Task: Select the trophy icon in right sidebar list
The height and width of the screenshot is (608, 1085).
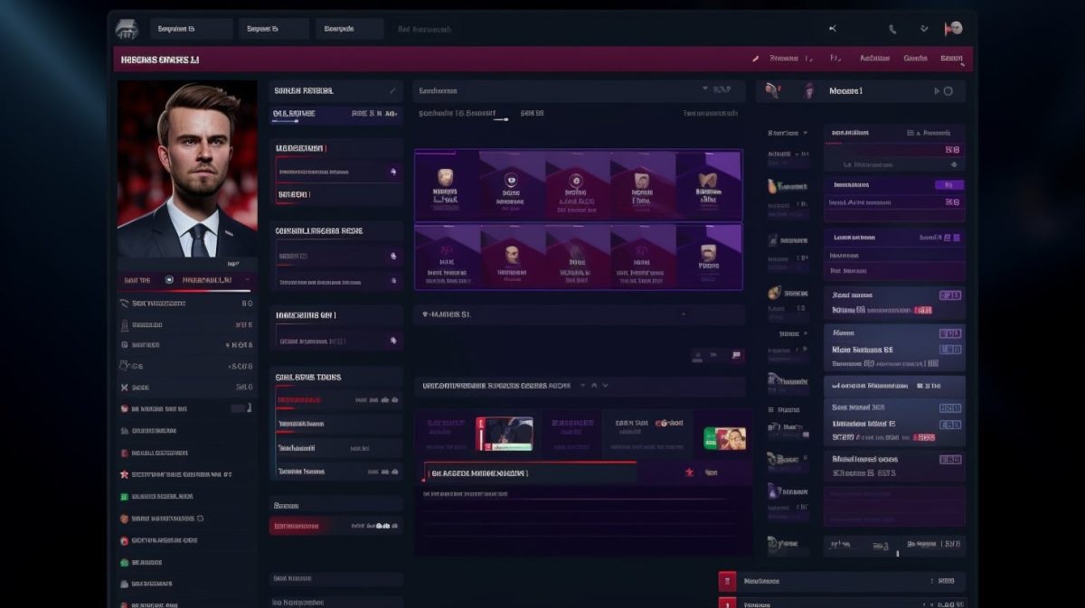Action: coord(771,187)
